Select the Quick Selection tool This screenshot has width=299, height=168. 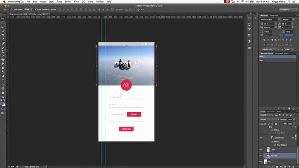coord(3,31)
